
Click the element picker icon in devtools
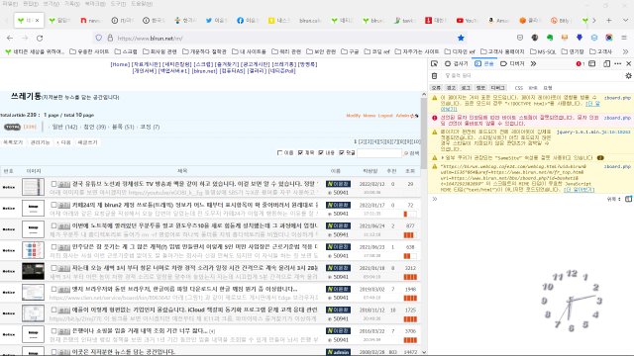coord(434,63)
